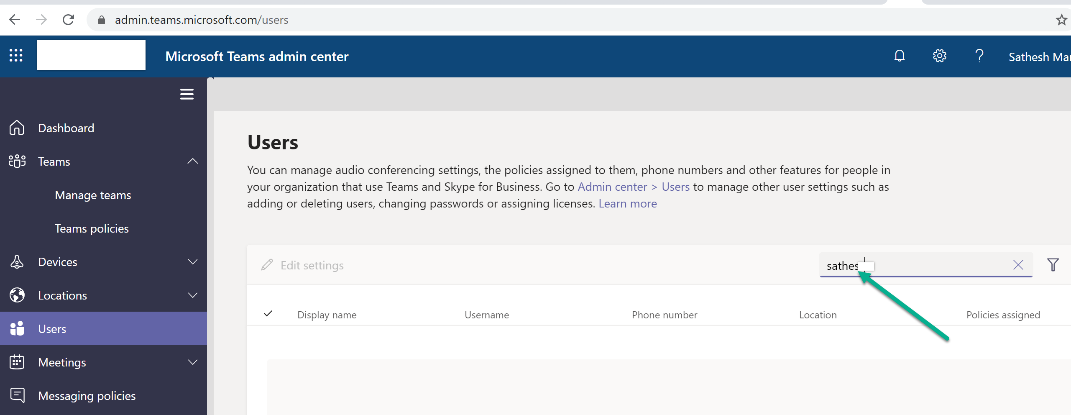
Task: Sort by Username column header
Action: pyautogui.click(x=487, y=315)
